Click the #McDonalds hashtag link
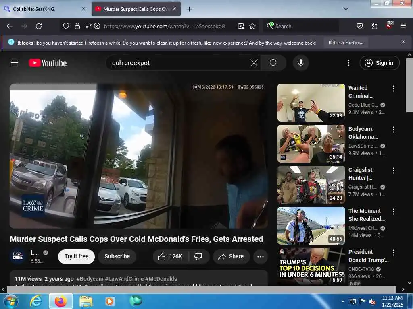Viewport: 413px width, 309px height. [x=161, y=279]
